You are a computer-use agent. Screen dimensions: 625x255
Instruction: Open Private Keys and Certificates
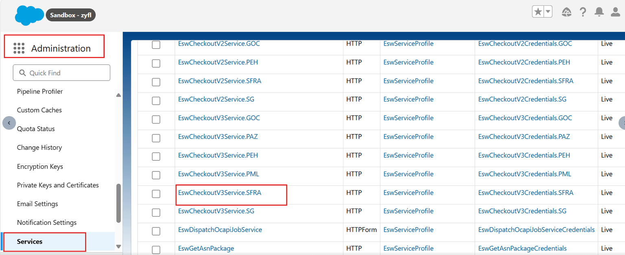[x=58, y=185]
